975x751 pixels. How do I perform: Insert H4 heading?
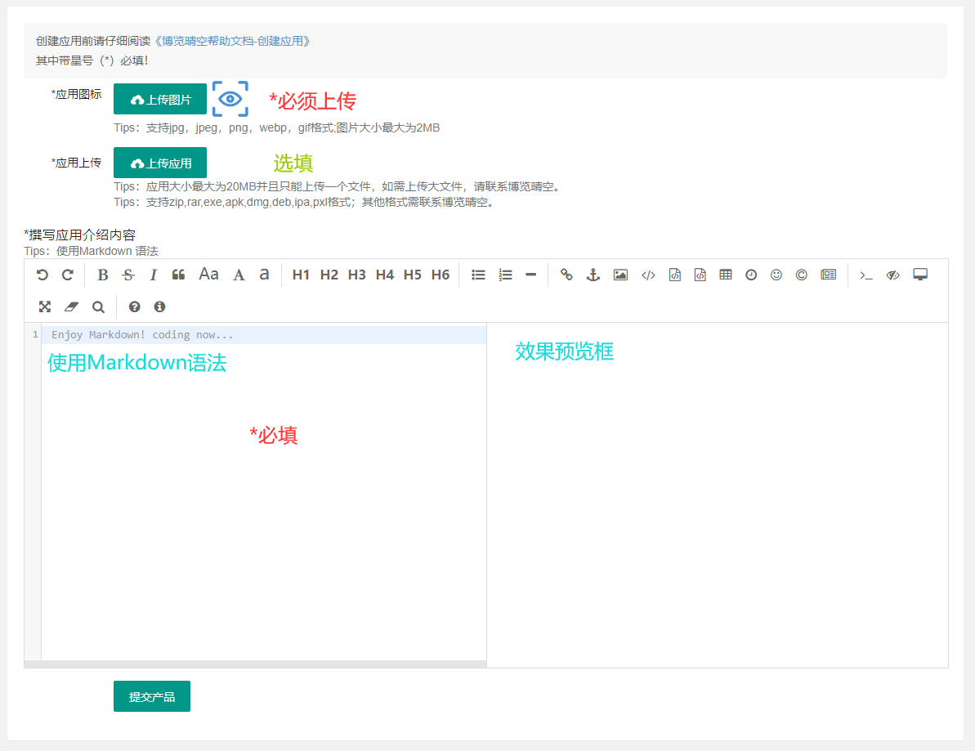pos(385,275)
